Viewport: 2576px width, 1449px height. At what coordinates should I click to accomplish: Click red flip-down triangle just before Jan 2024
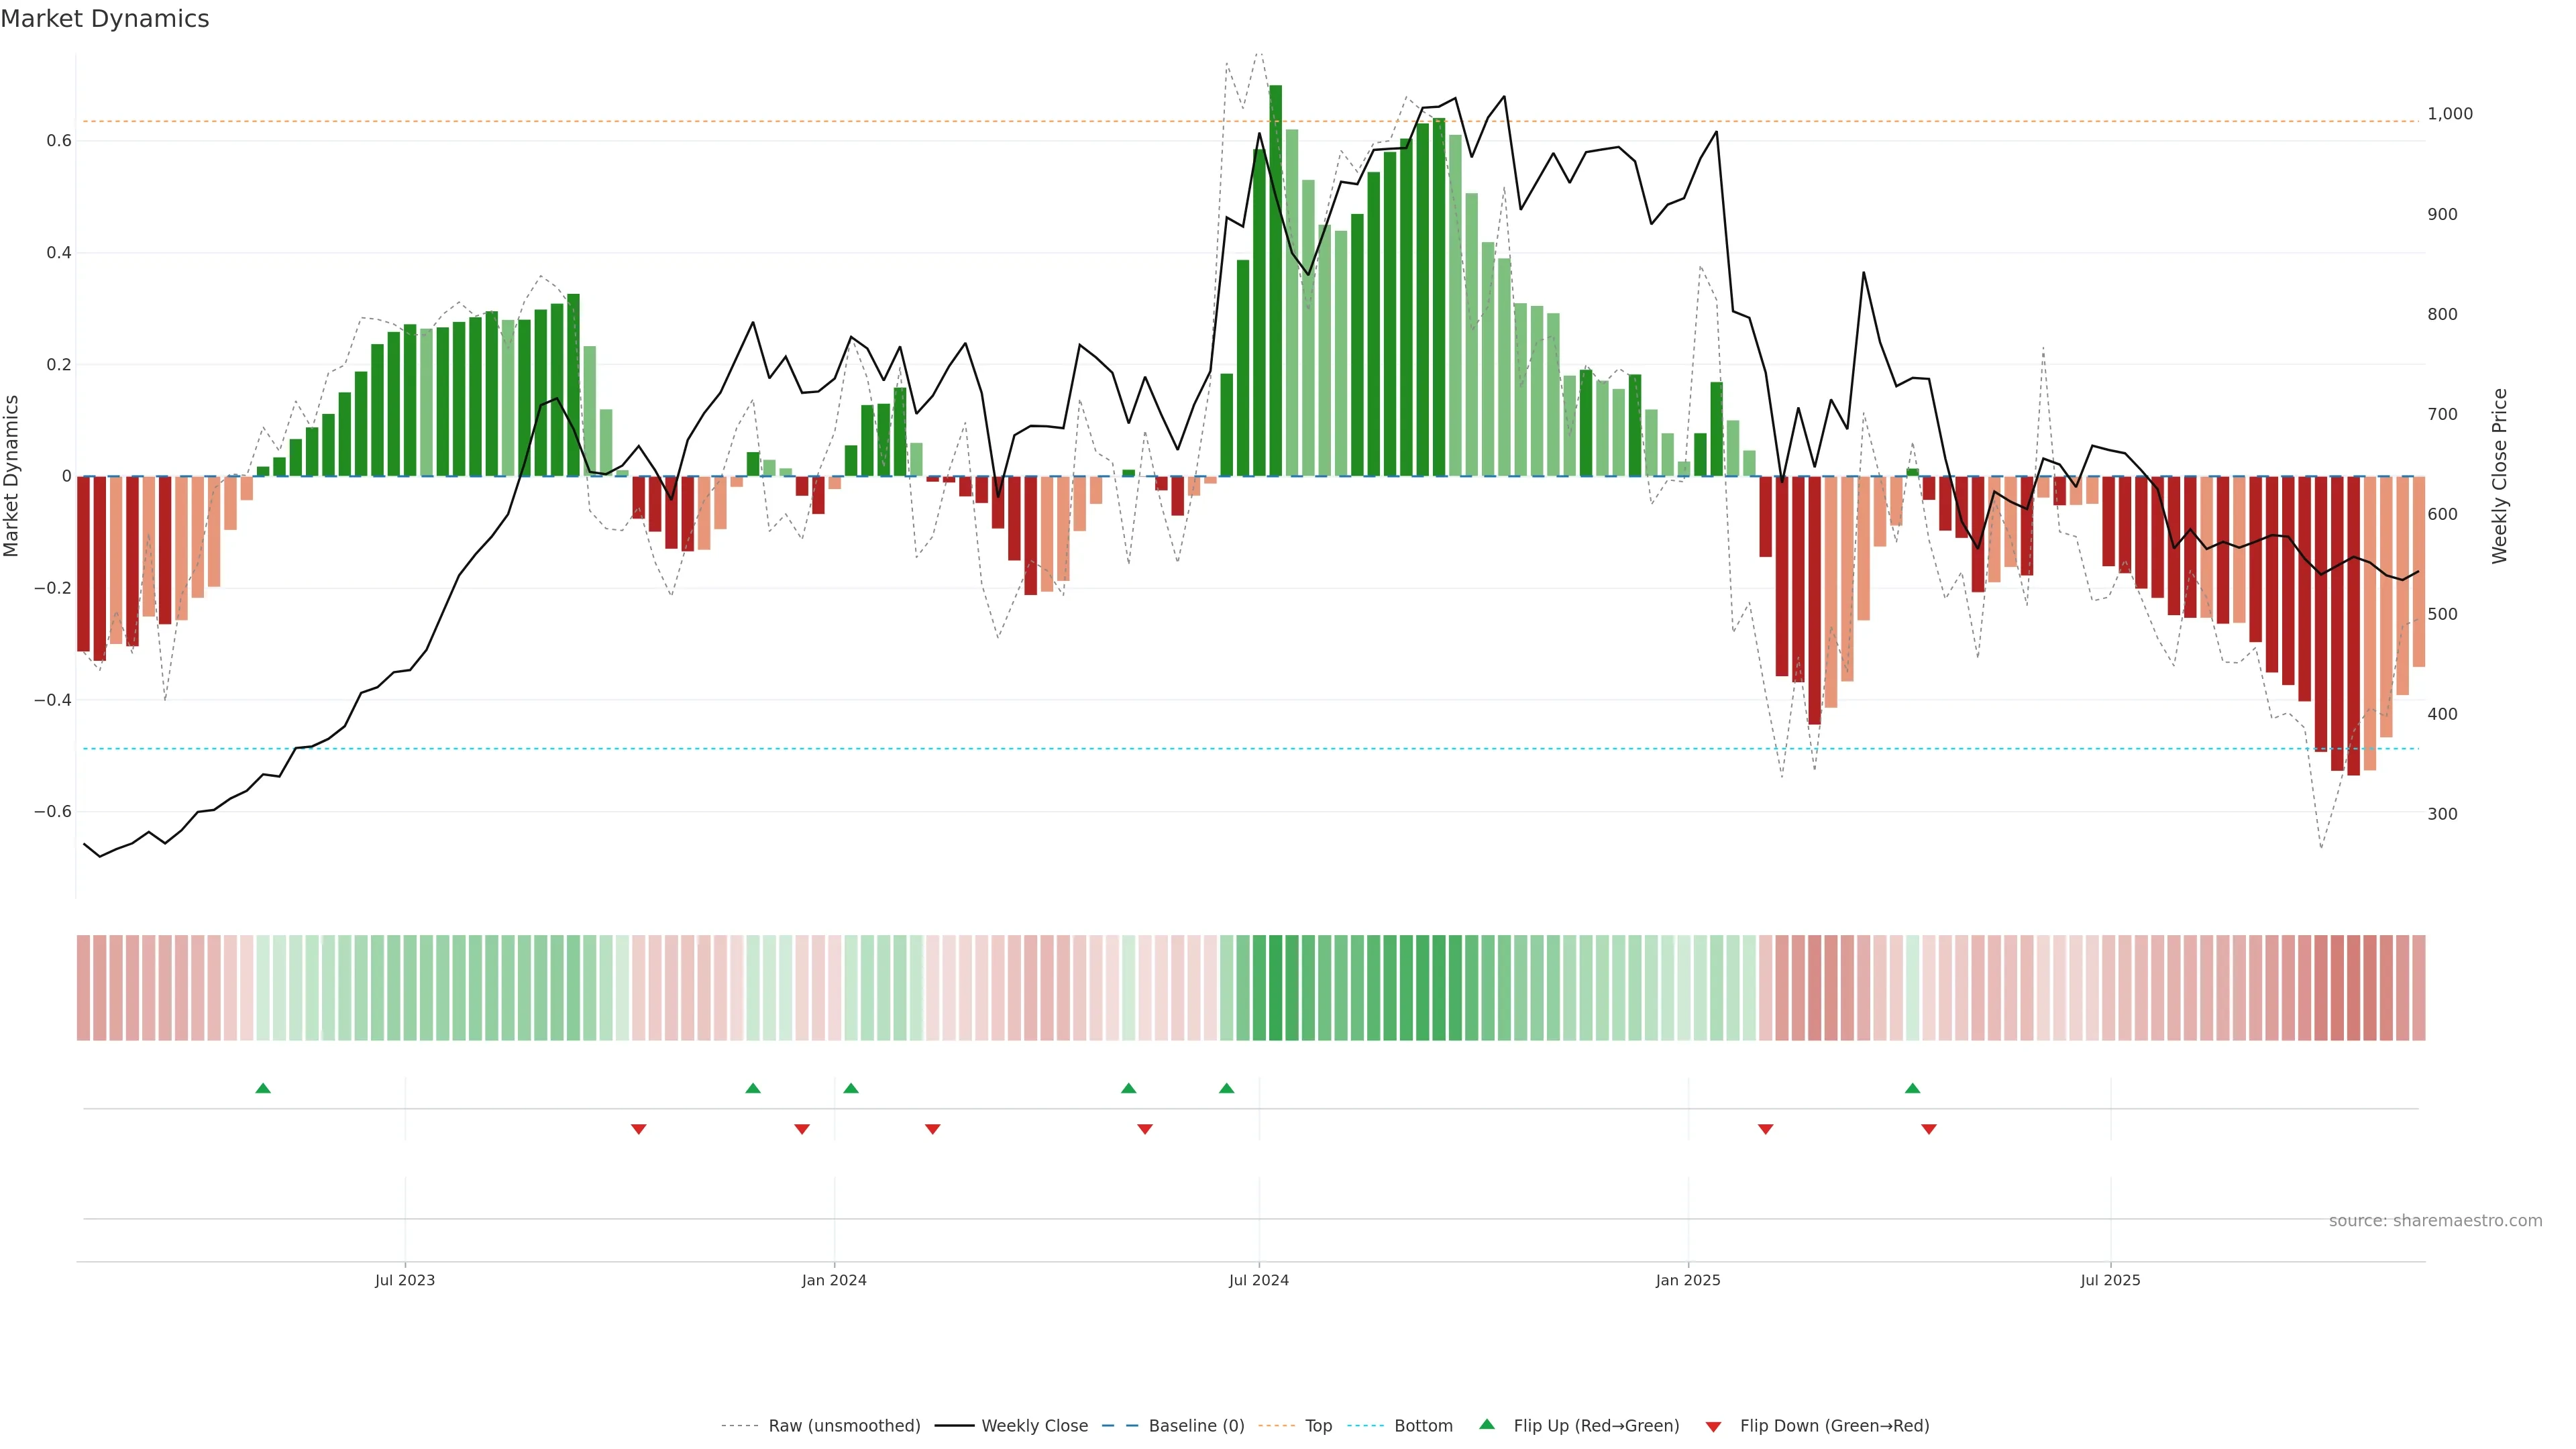(x=802, y=1129)
